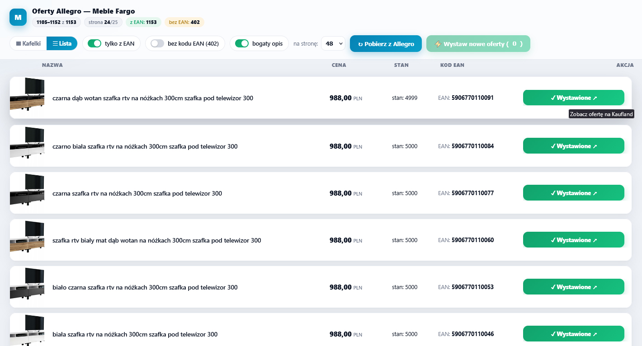Click the 'strona 24/25' page badge
642x346 pixels.
104,22
